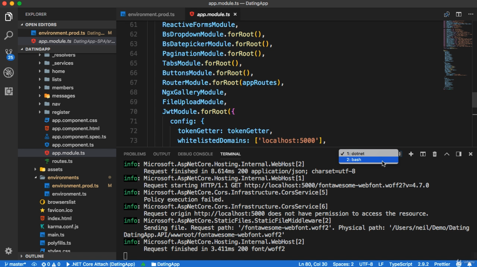Kill terminal with trash icon

pyautogui.click(x=435, y=154)
